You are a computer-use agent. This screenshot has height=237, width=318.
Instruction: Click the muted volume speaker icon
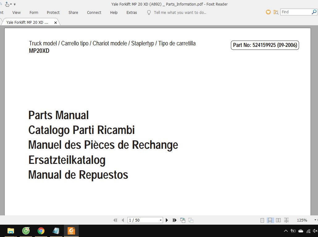[315, 231]
